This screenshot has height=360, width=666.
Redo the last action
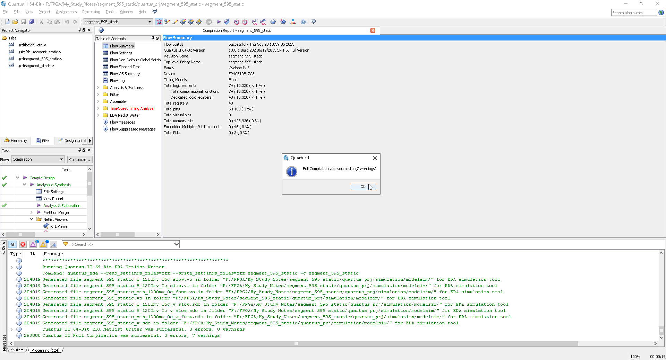75,22
